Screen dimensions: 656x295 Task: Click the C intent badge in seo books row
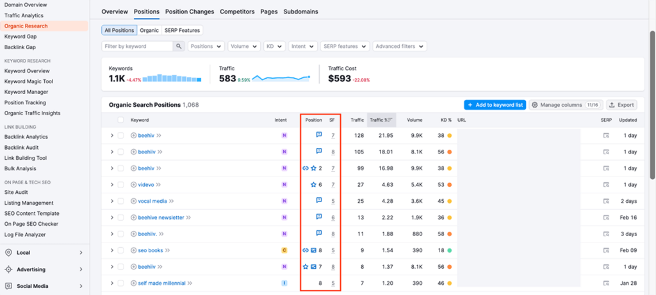point(284,250)
